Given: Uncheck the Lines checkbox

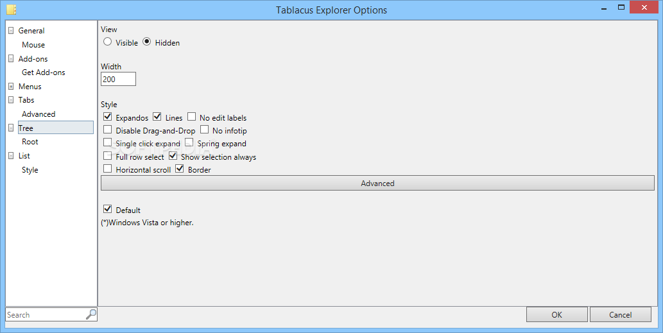Looking at the screenshot, I should click(x=157, y=117).
